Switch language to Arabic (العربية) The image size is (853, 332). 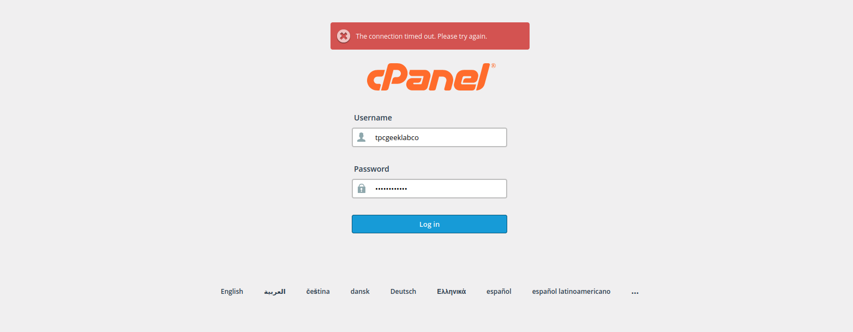[274, 292]
